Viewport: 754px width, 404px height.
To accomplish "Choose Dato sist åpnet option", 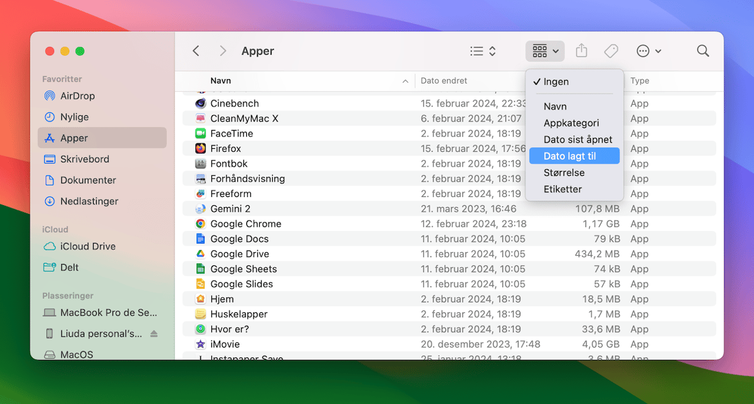I will click(x=574, y=139).
